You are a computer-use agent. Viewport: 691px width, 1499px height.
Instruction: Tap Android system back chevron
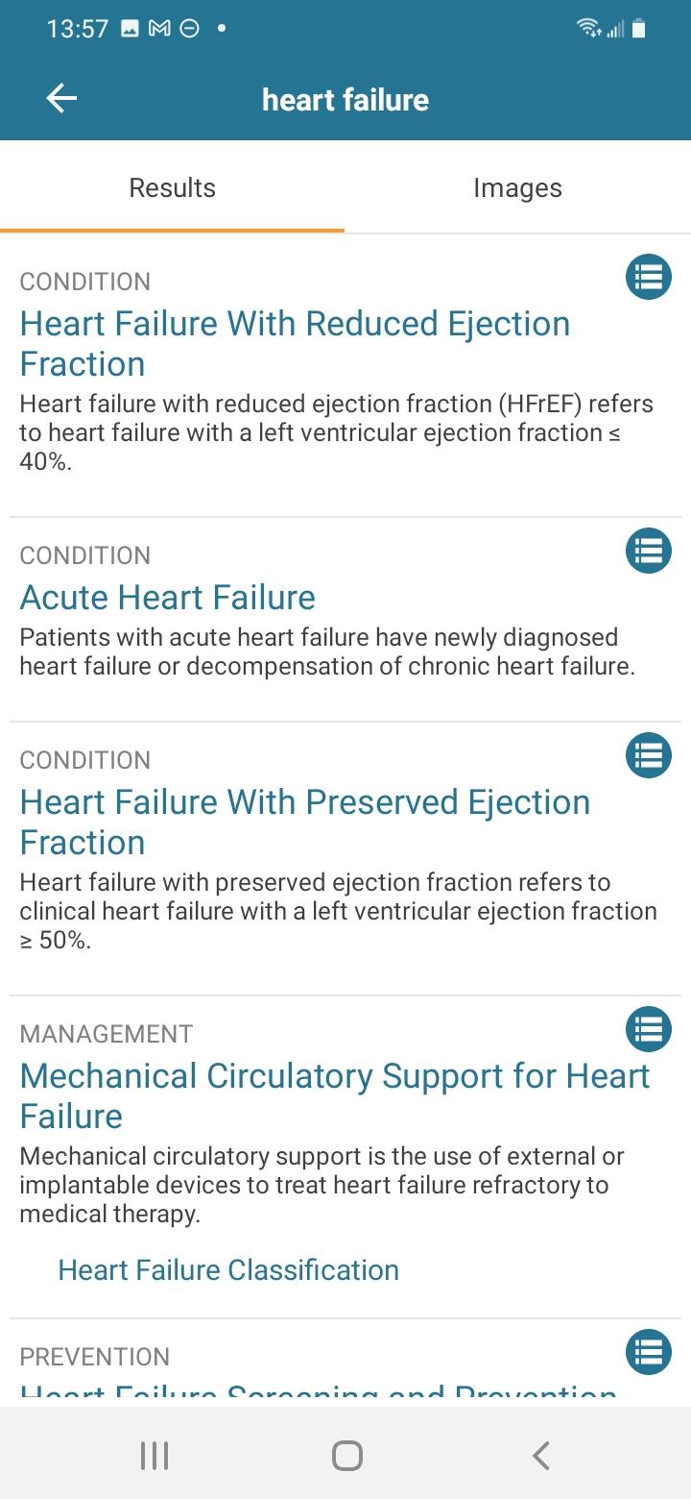[540, 1456]
